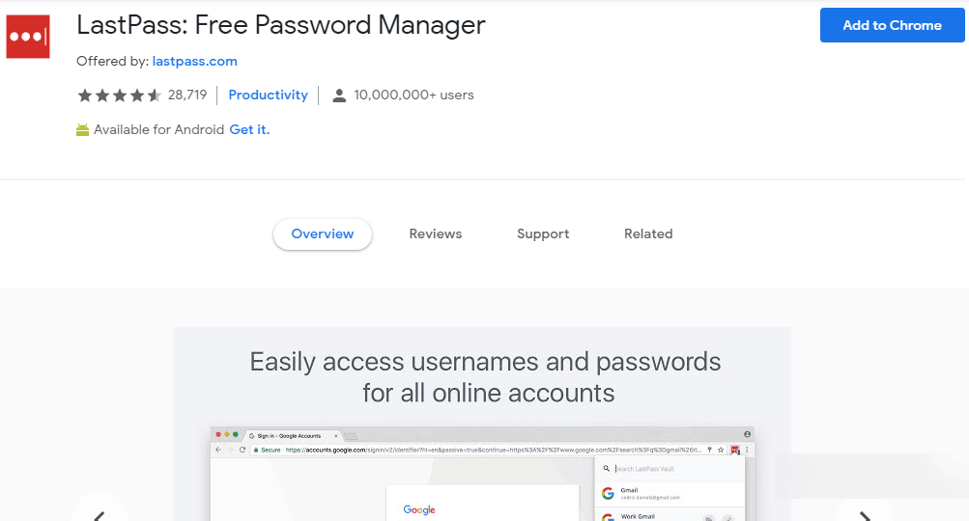The width and height of the screenshot is (969, 521).
Task: Open the promotional screenshot preview image
Action: (x=482, y=425)
